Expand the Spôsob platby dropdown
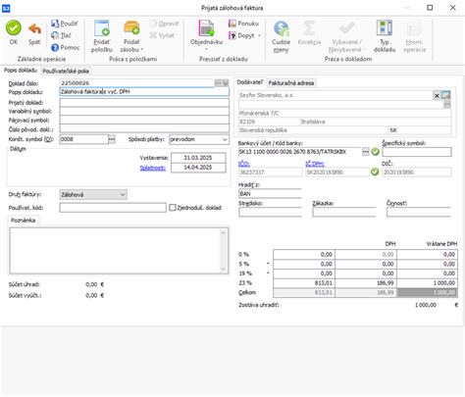This screenshot has height=397, width=465. point(225,139)
